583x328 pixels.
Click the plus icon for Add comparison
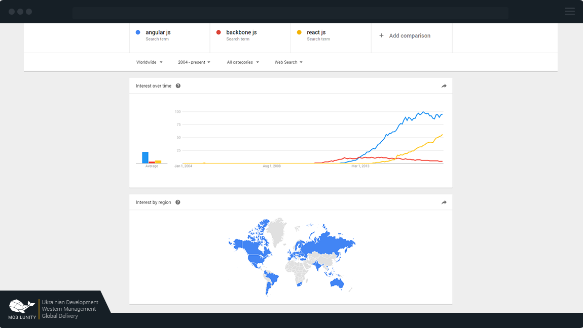[x=381, y=35]
